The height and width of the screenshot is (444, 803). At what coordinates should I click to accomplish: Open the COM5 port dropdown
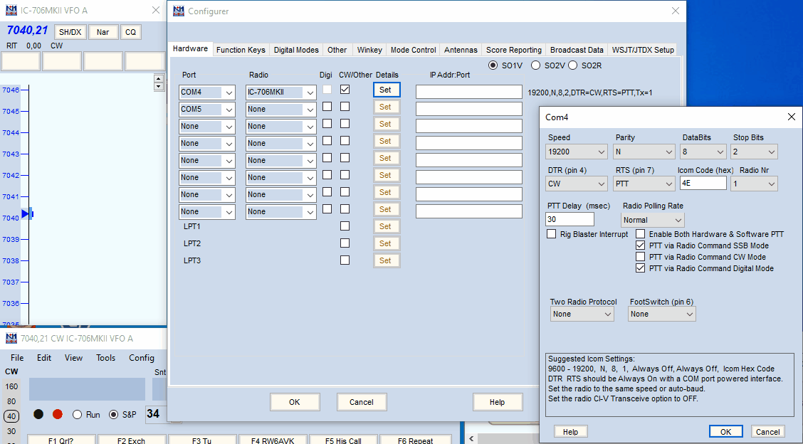(206, 110)
